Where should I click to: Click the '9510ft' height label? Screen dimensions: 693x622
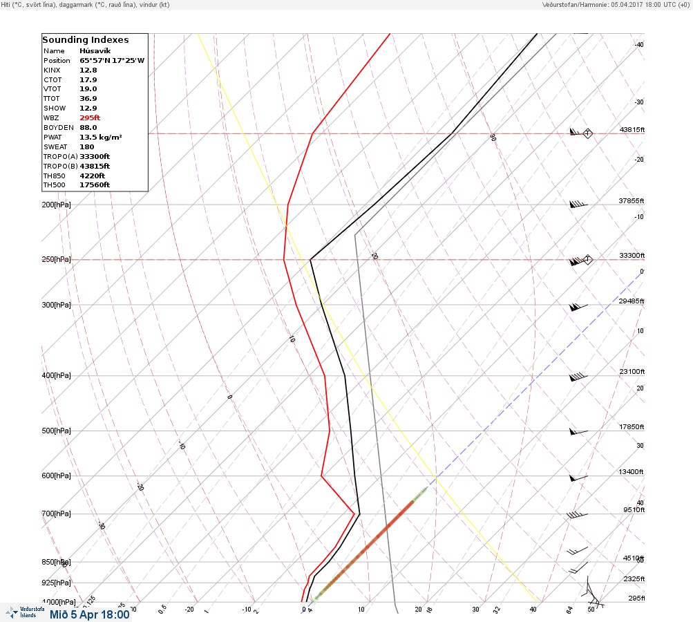pyautogui.click(x=634, y=510)
